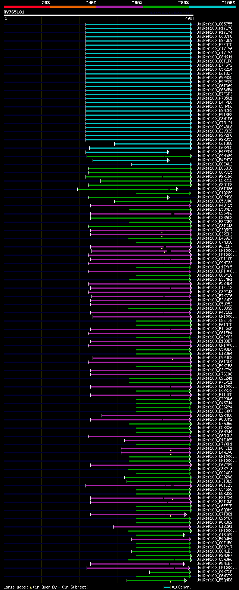Select UniRef100_A7Q5W1 label

tap(215, 98)
